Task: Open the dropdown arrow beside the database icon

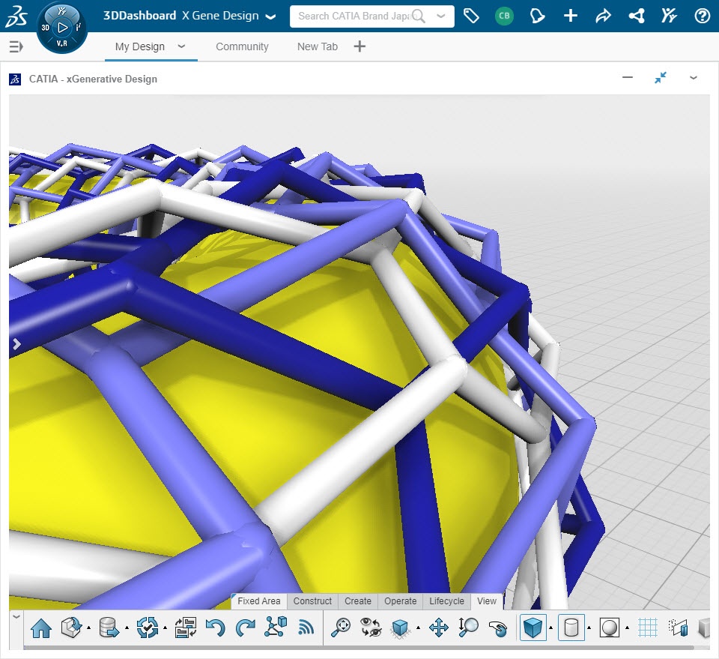Action: (127, 628)
